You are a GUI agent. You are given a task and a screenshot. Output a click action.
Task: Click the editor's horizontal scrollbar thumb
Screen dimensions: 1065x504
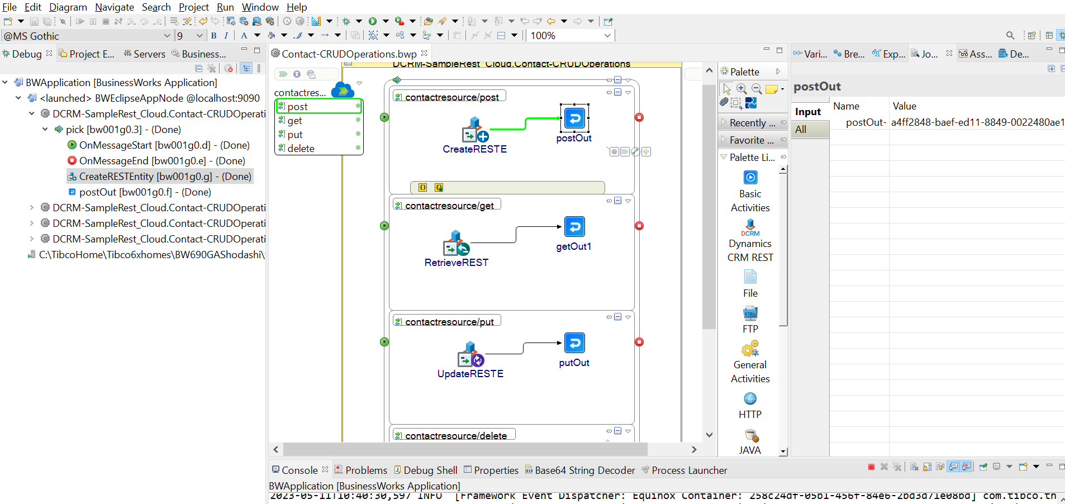pyautogui.click(x=465, y=449)
